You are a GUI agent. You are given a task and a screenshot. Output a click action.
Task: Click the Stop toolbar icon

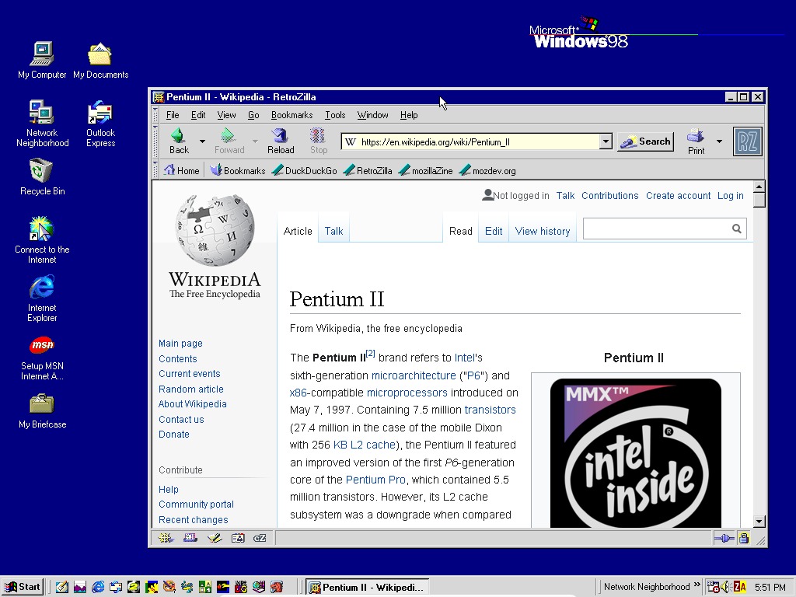coord(318,140)
